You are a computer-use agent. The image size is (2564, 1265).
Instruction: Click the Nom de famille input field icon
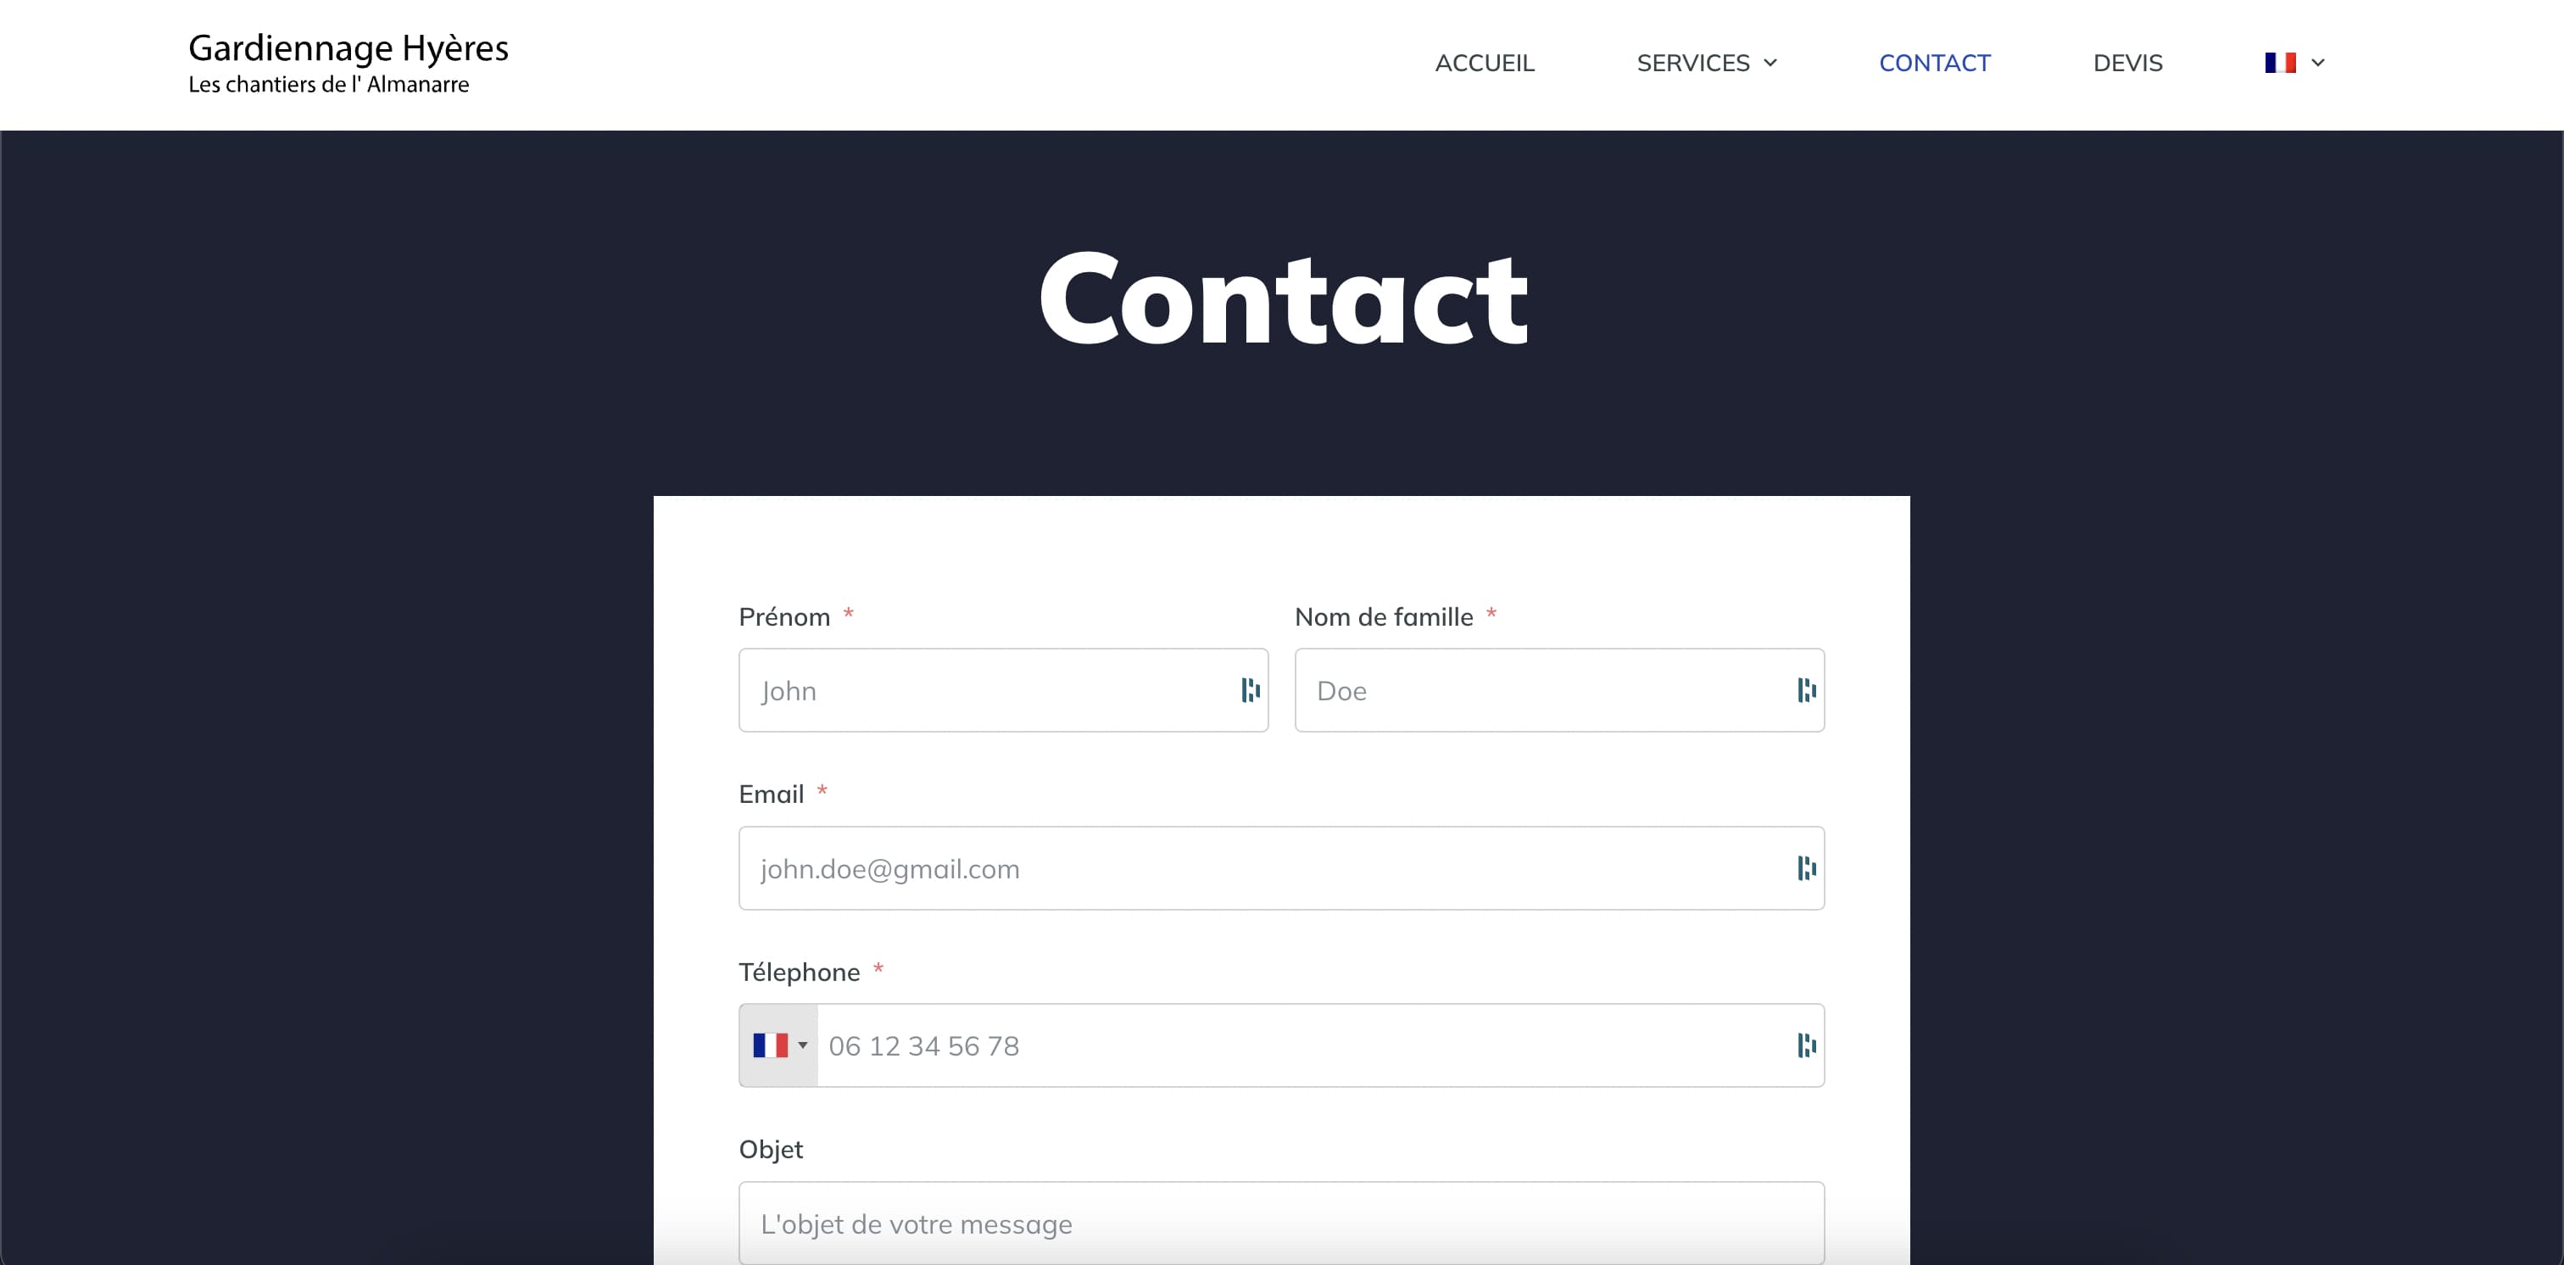pyautogui.click(x=1802, y=689)
